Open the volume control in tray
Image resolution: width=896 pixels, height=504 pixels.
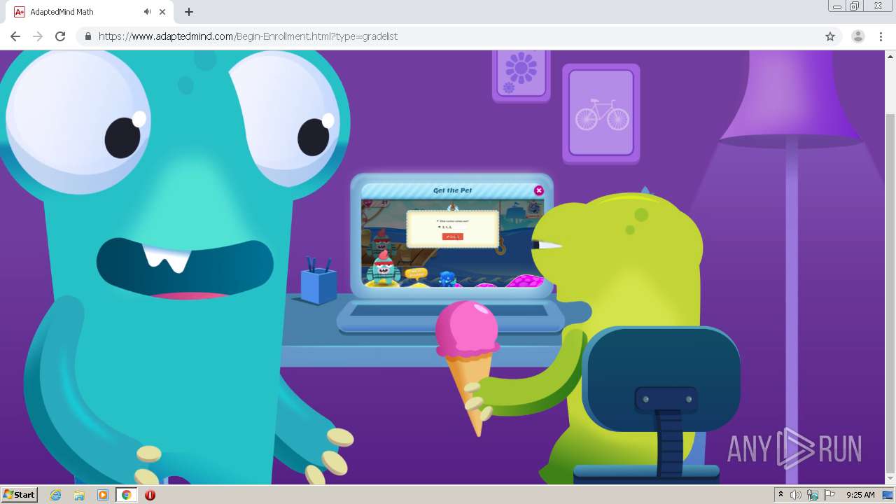click(795, 495)
